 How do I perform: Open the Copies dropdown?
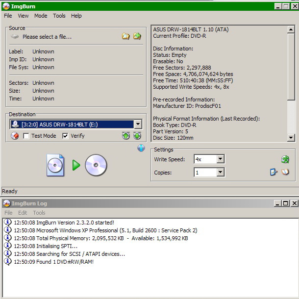pyautogui.click(x=220, y=172)
